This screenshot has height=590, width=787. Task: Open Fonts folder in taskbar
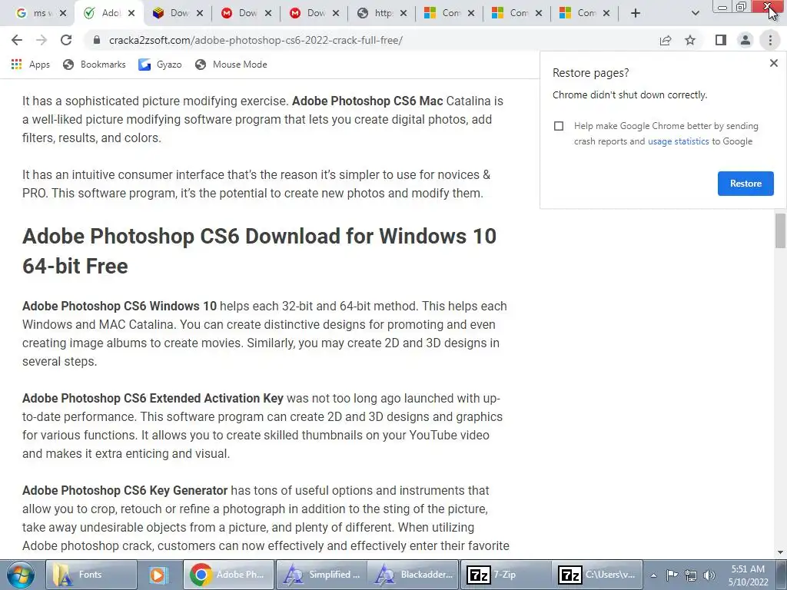(x=91, y=575)
